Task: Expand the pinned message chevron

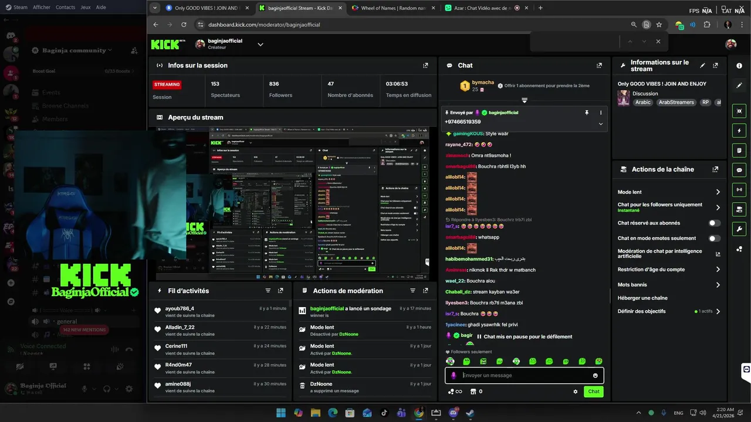Action: [x=600, y=124]
